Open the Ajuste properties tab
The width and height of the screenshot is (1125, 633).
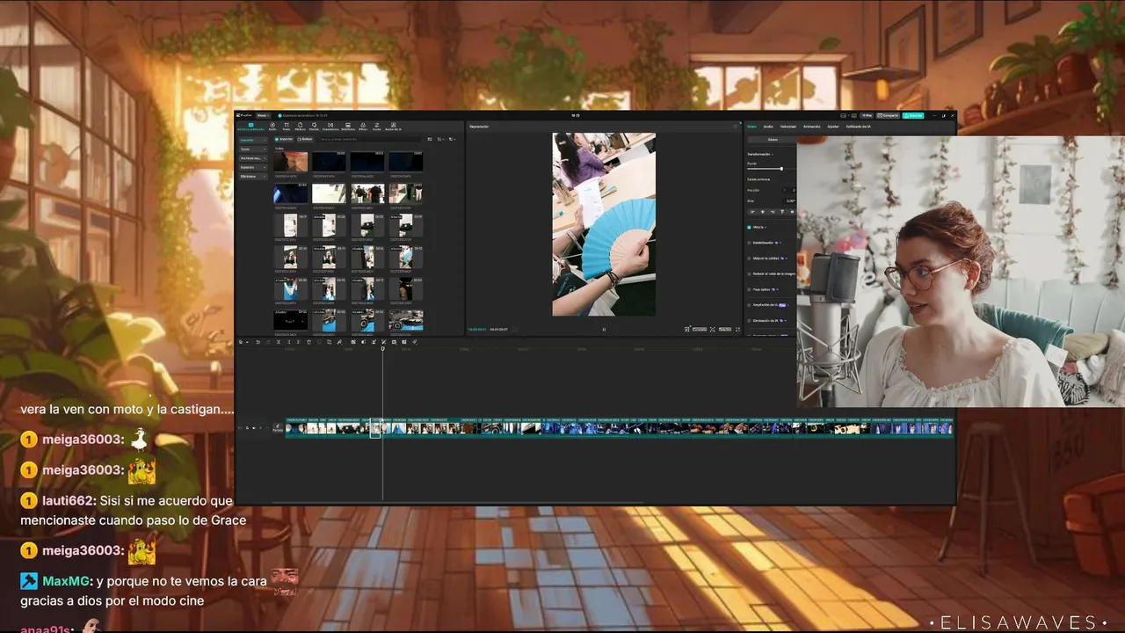[x=833, y=127]
